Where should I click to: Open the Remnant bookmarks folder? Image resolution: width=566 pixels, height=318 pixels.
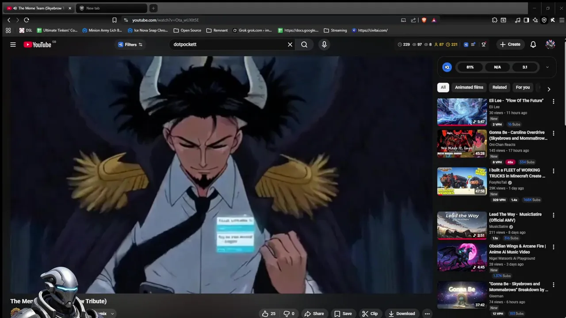point(217,30)
